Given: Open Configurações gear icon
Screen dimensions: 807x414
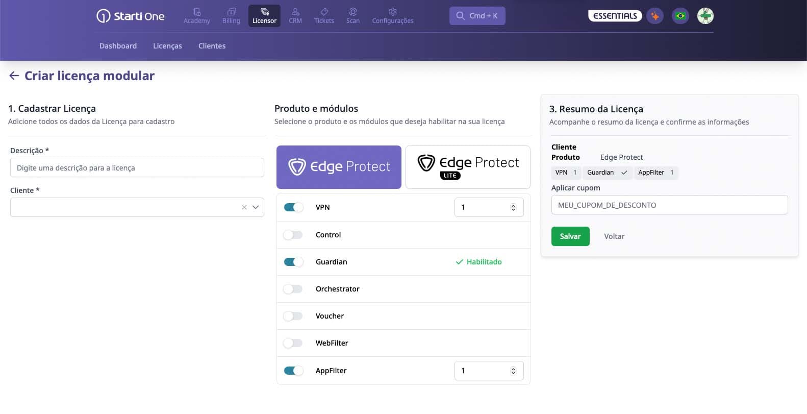Looking at the screenshot, I should (x=392, y=12).
